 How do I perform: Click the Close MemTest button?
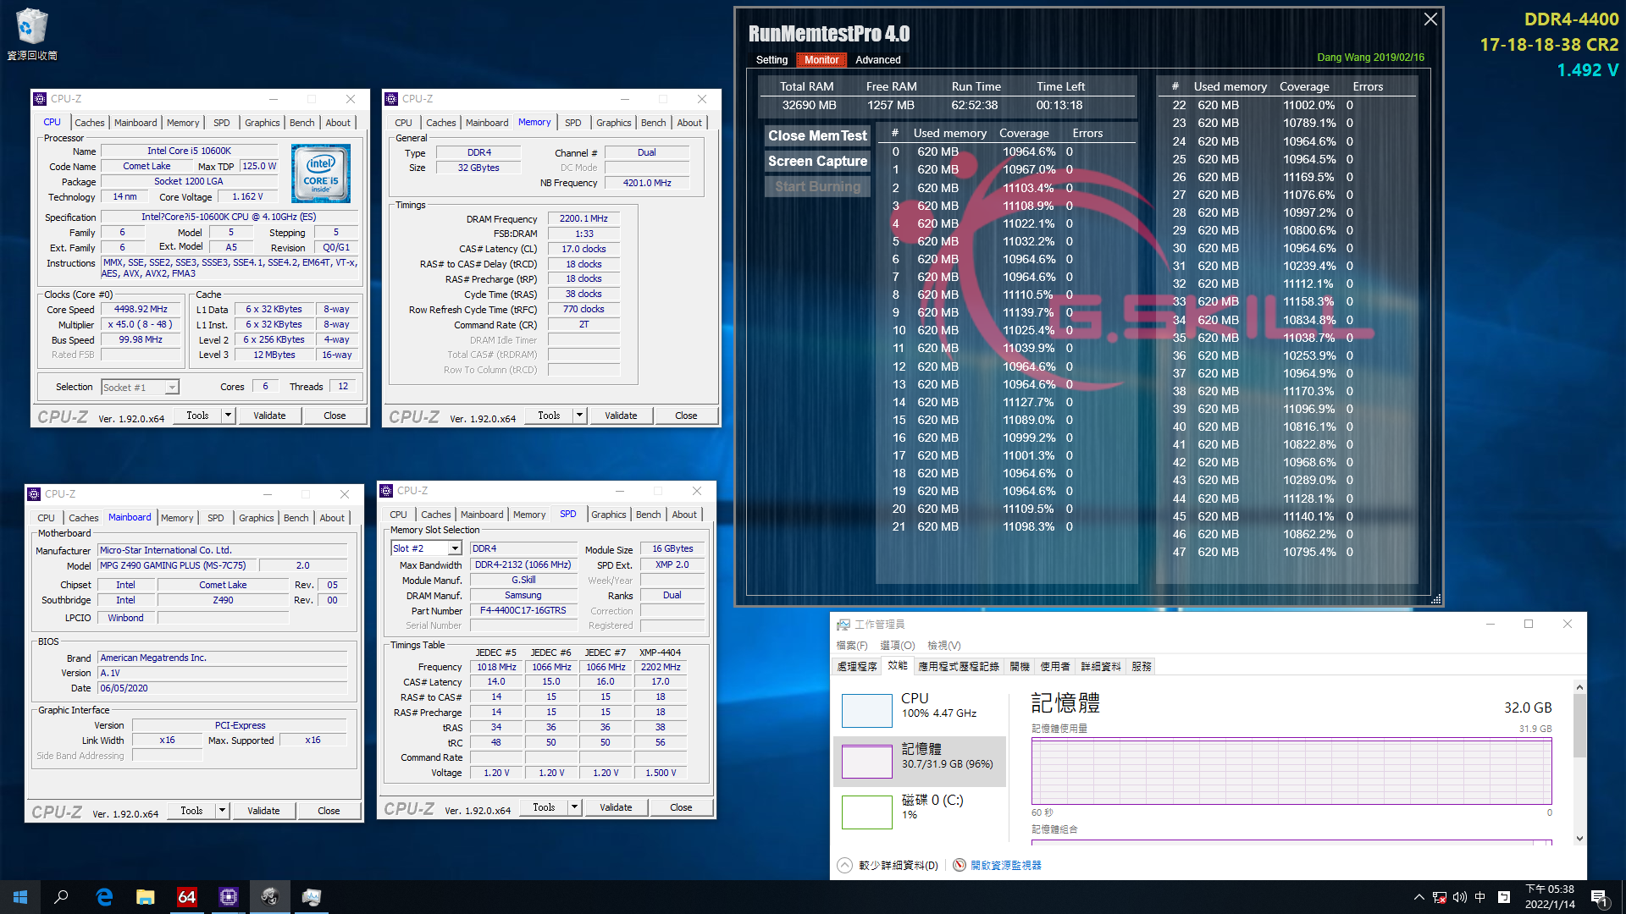coord(816,134)
